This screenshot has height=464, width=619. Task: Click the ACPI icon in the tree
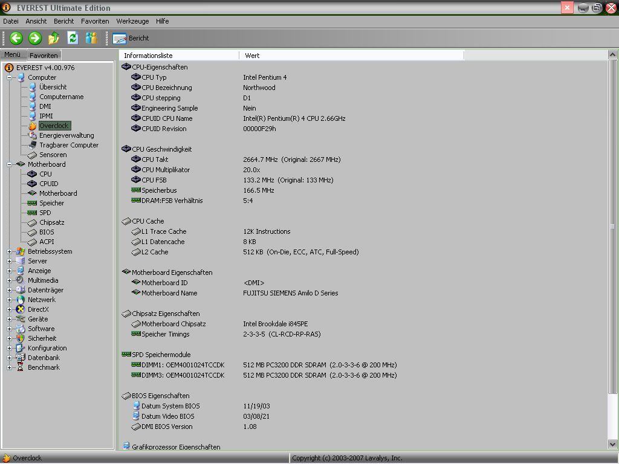click(x=33, y=242)
